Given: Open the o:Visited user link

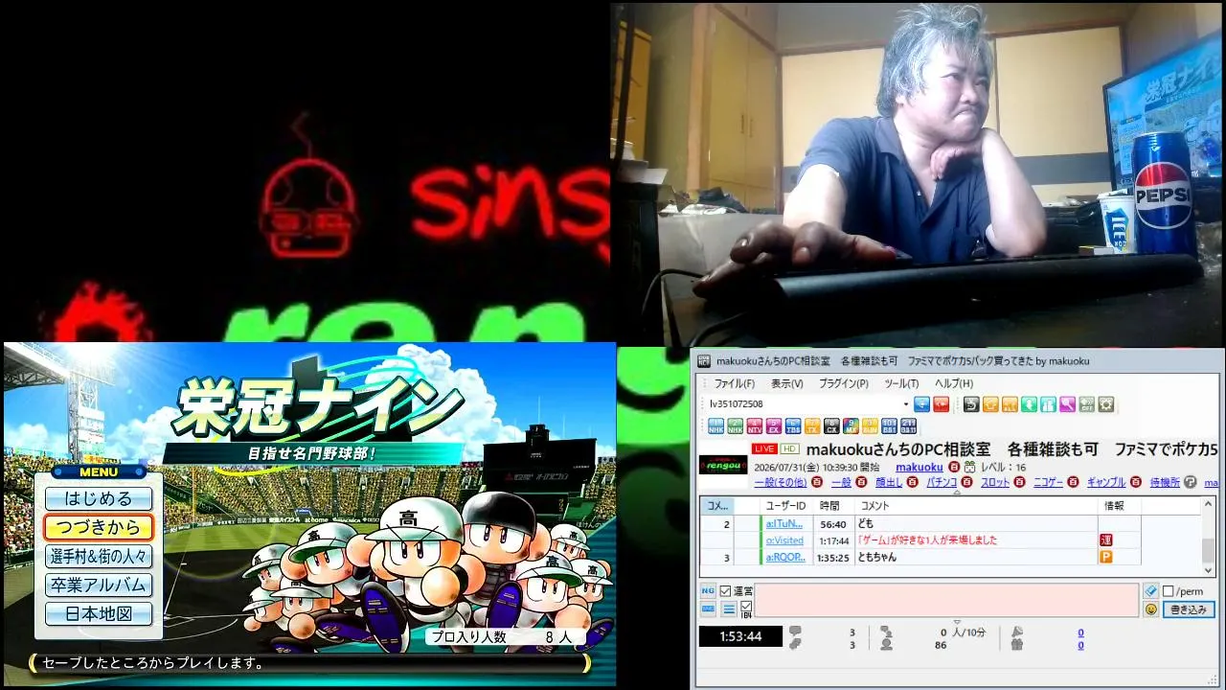Looking at the screenshot, I should tap(784, 540).
